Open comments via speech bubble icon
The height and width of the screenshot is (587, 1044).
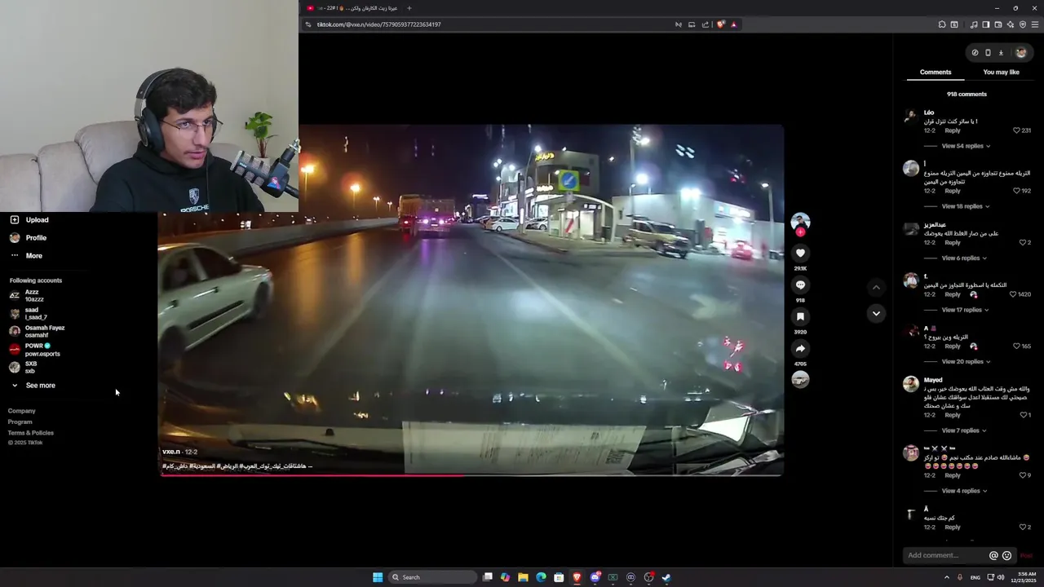[800, 285]
